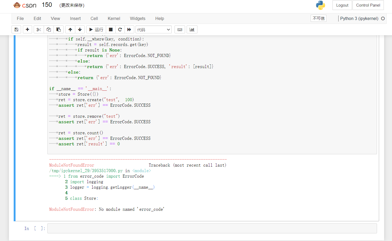This screenshot has width=392, height=241.
Task: Click the Logout button
Action: pos(342,5)
